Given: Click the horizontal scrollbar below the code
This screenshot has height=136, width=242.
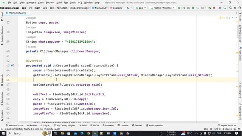Looking at the screenshot, I should tap(119, 122).
